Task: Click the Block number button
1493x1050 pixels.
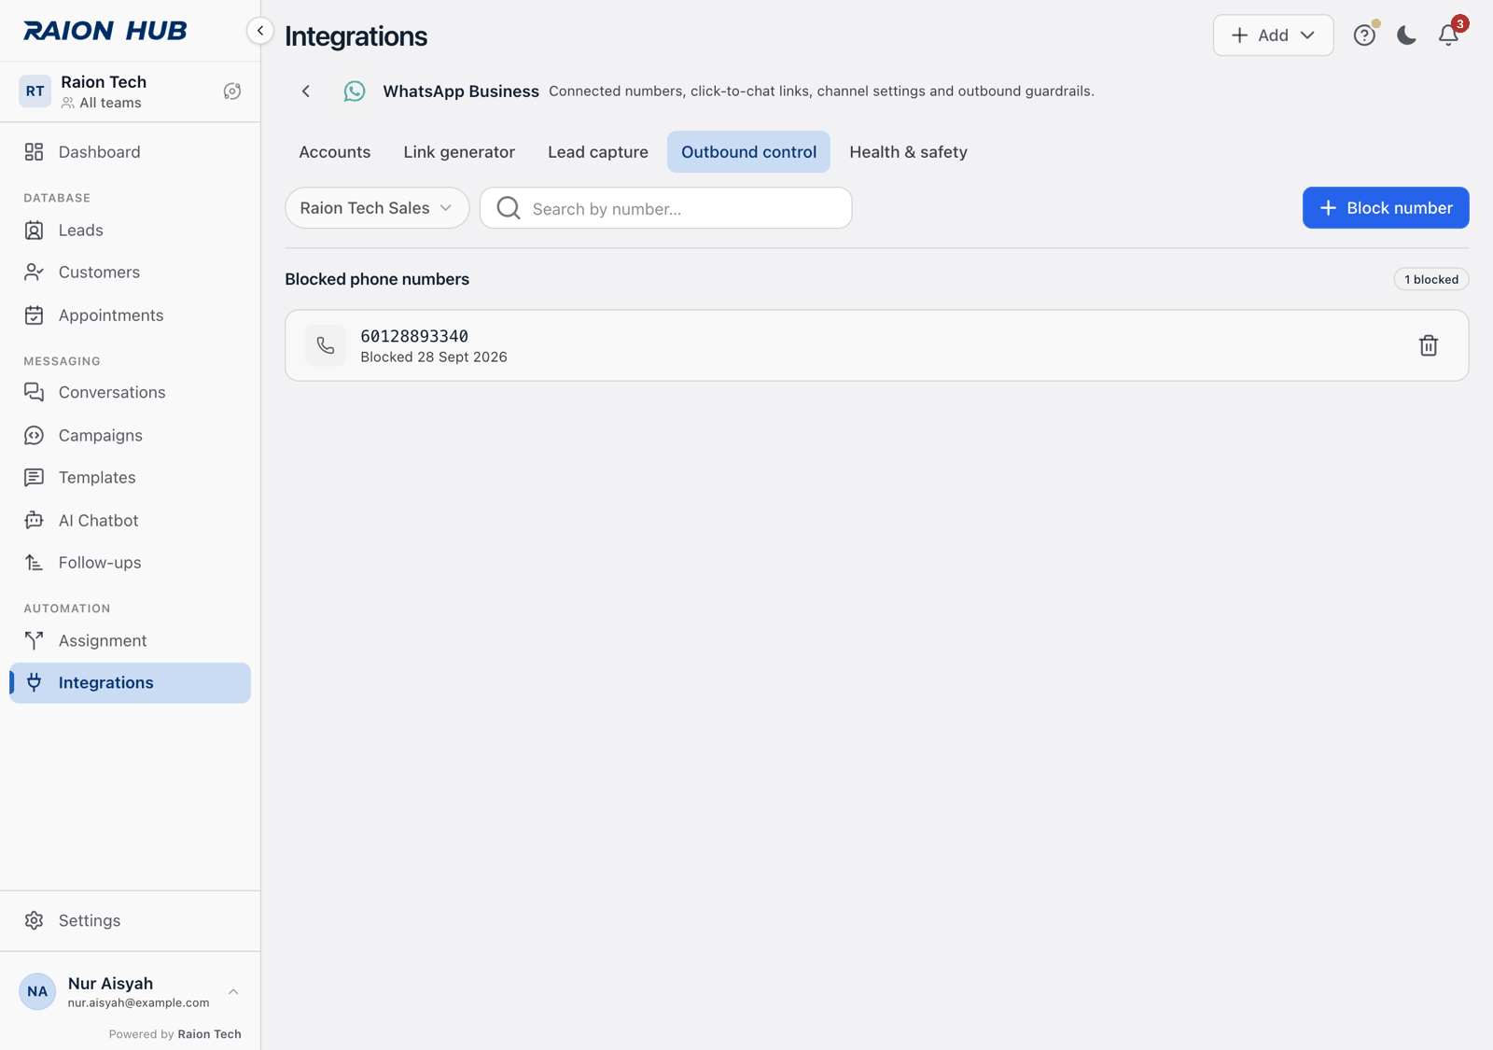Action: 1386,208
